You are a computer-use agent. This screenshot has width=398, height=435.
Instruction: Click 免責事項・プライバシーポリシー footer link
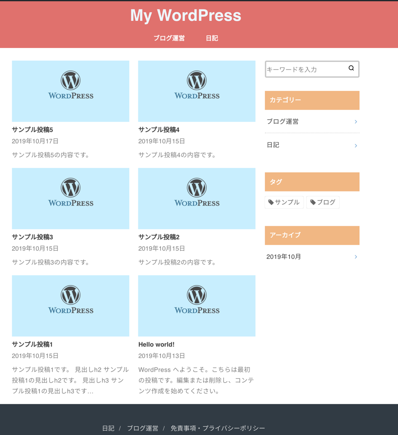218,428
